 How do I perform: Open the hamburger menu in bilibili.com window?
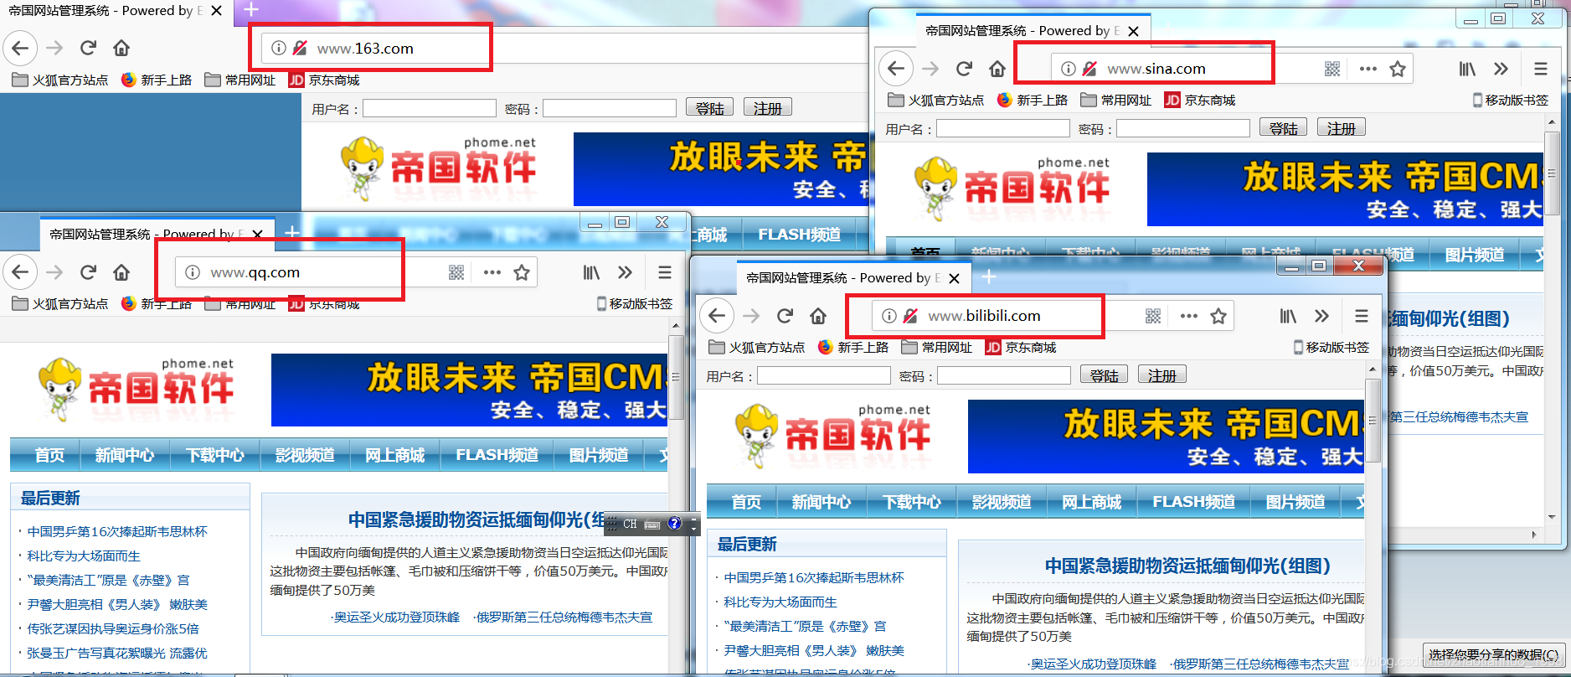point(1362,316)
